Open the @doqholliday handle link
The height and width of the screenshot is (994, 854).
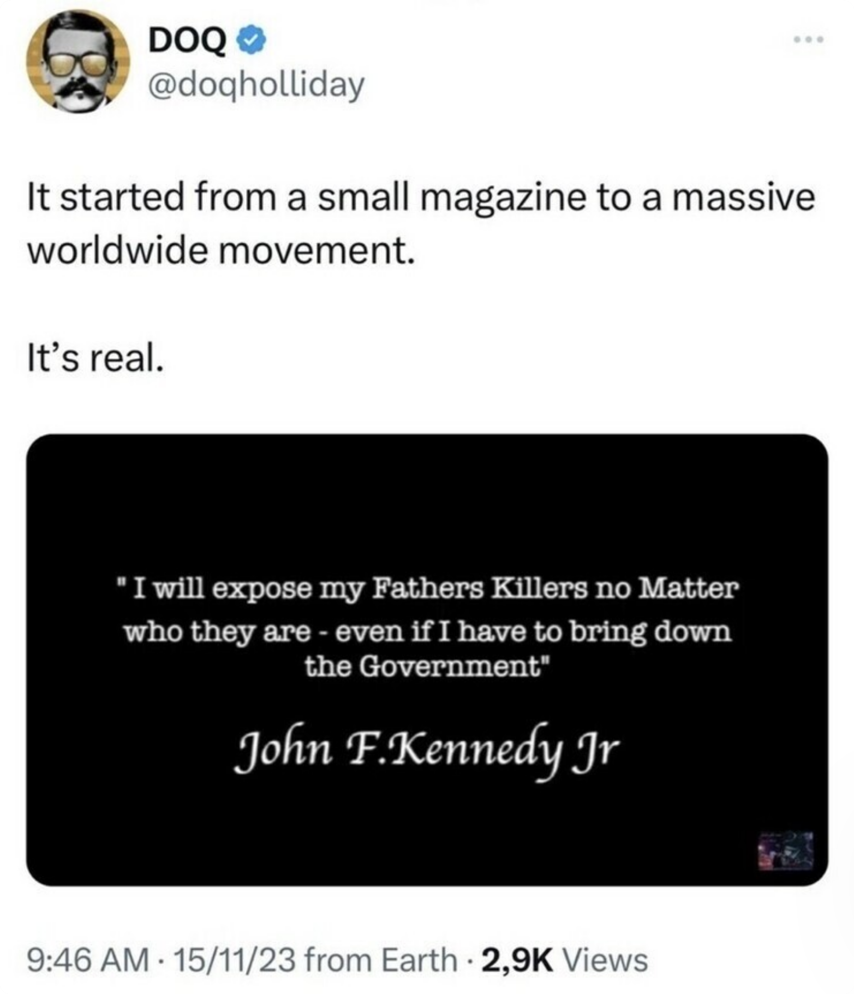click(256, 85)
